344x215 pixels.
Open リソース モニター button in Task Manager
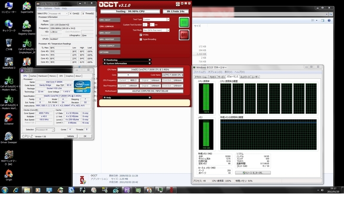tap(253, 173)
